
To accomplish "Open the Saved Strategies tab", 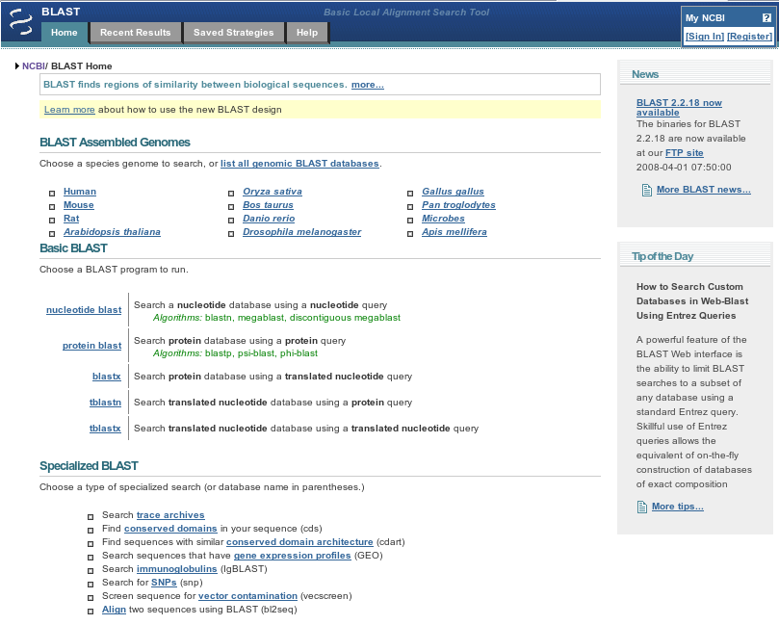I will 233,33.
